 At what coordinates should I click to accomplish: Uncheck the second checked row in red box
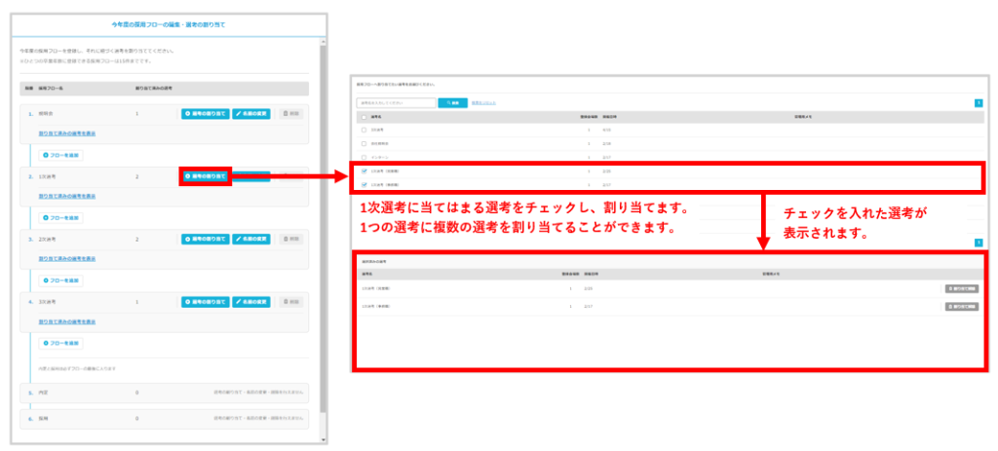tap(364, 184)
